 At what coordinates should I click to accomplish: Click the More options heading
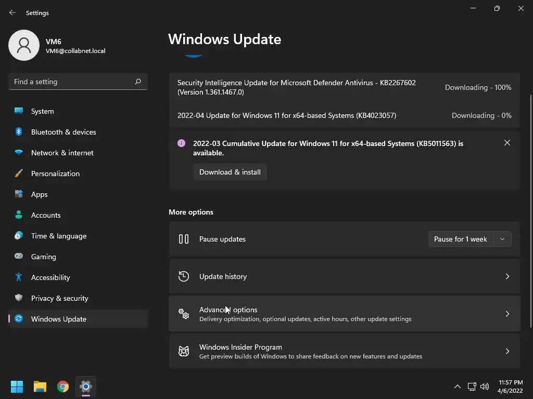pyautogui.click(x=191, y=212)
